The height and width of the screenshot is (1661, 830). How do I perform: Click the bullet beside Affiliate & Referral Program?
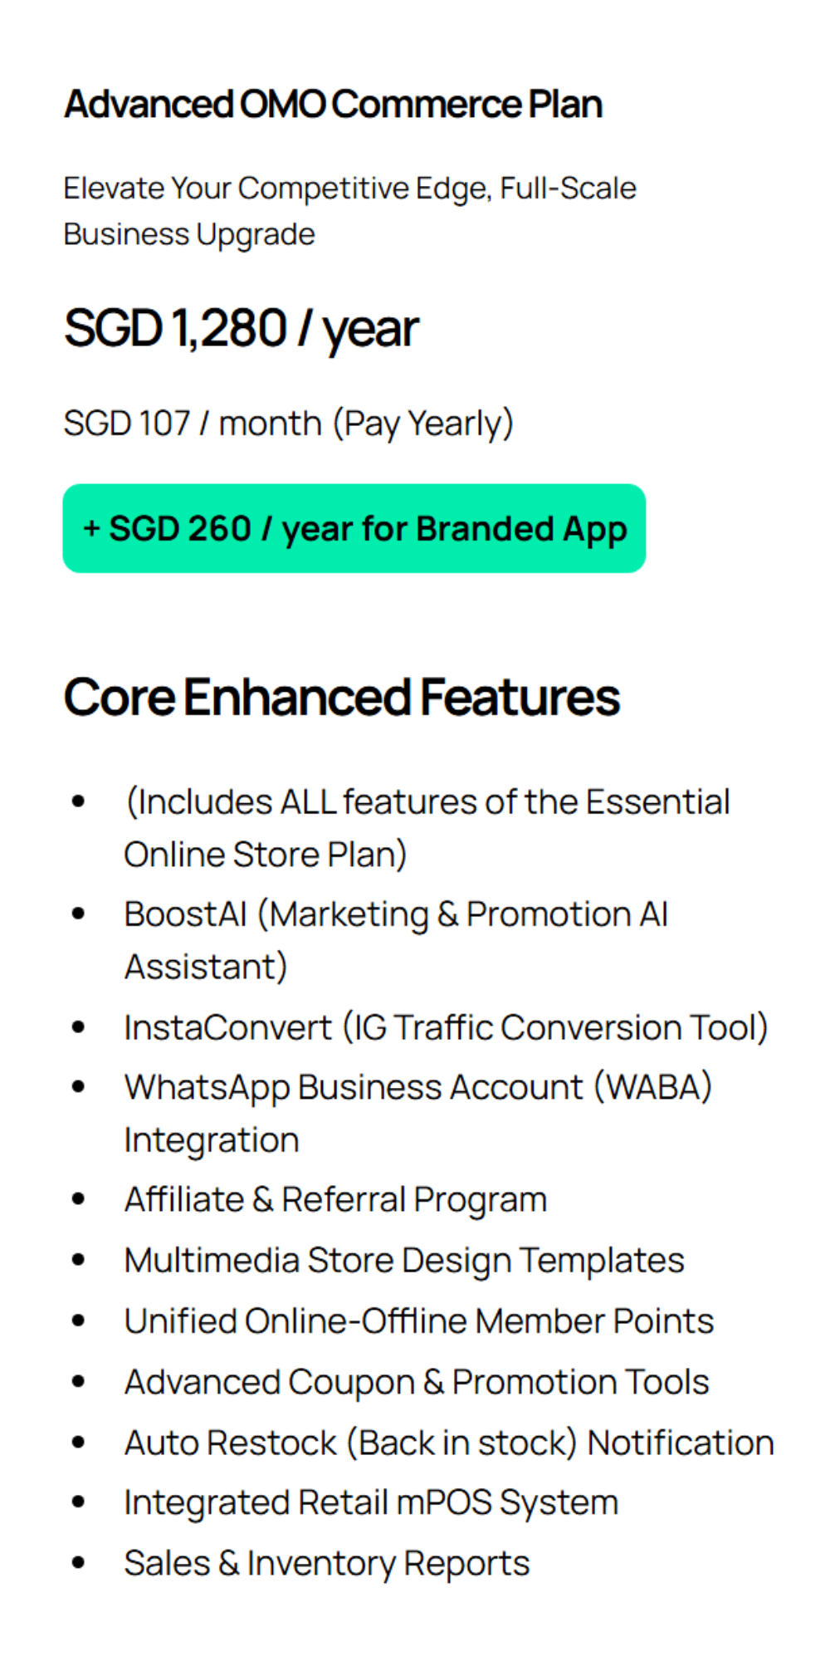pyautogui.click(x=79, y=1199)
